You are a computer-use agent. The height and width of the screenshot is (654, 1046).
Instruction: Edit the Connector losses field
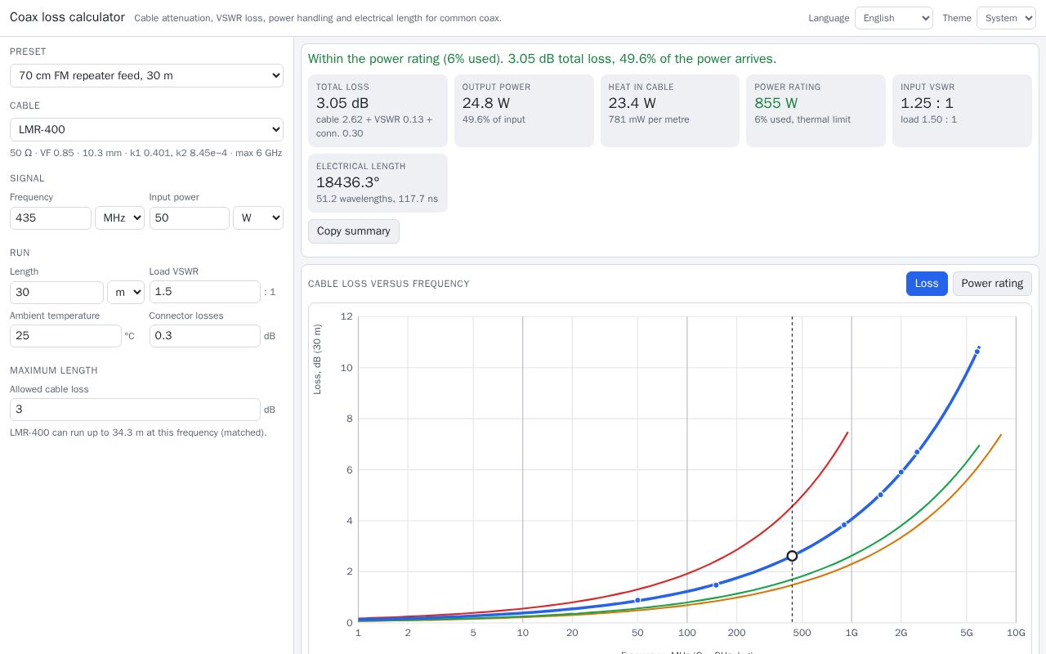coord(205,336)
